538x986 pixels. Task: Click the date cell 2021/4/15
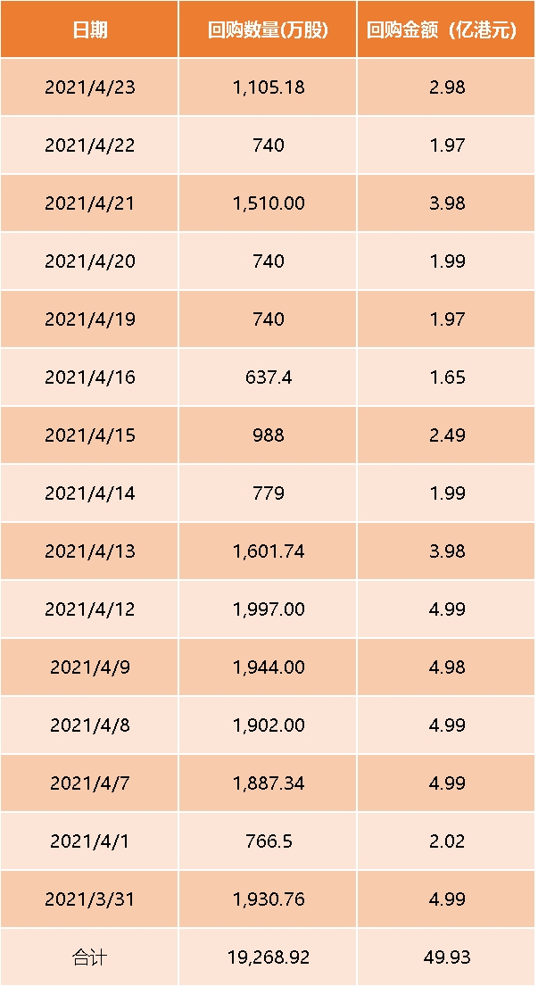point(89,435)
